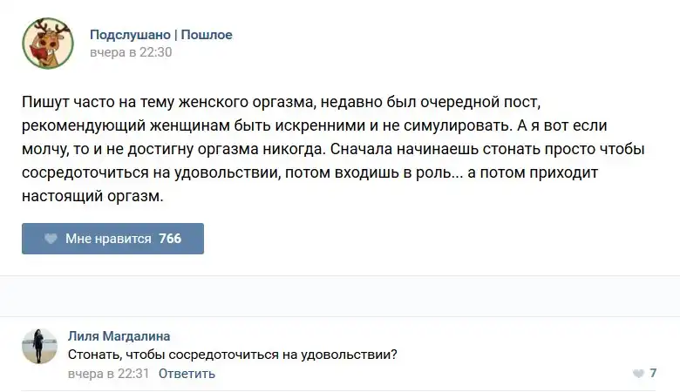Open the Подслушано | Пошлое group page
The image size is (680, 392).
point(161,35)
